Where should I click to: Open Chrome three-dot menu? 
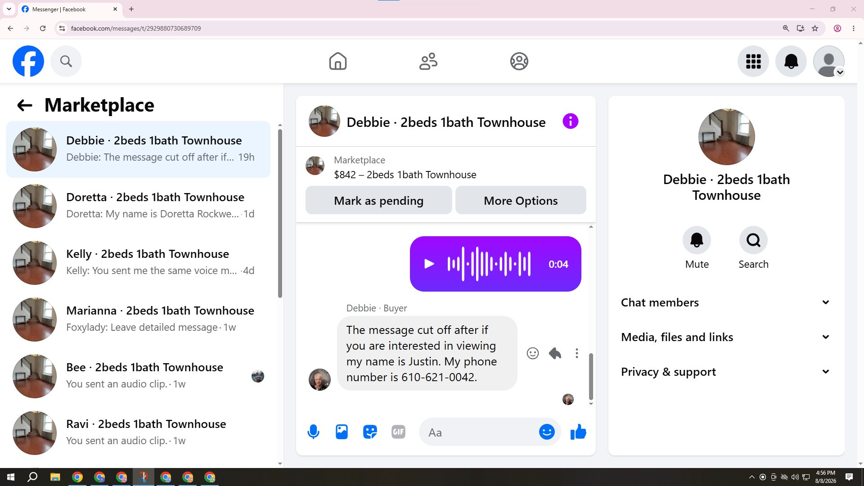(x=854, y=28)
